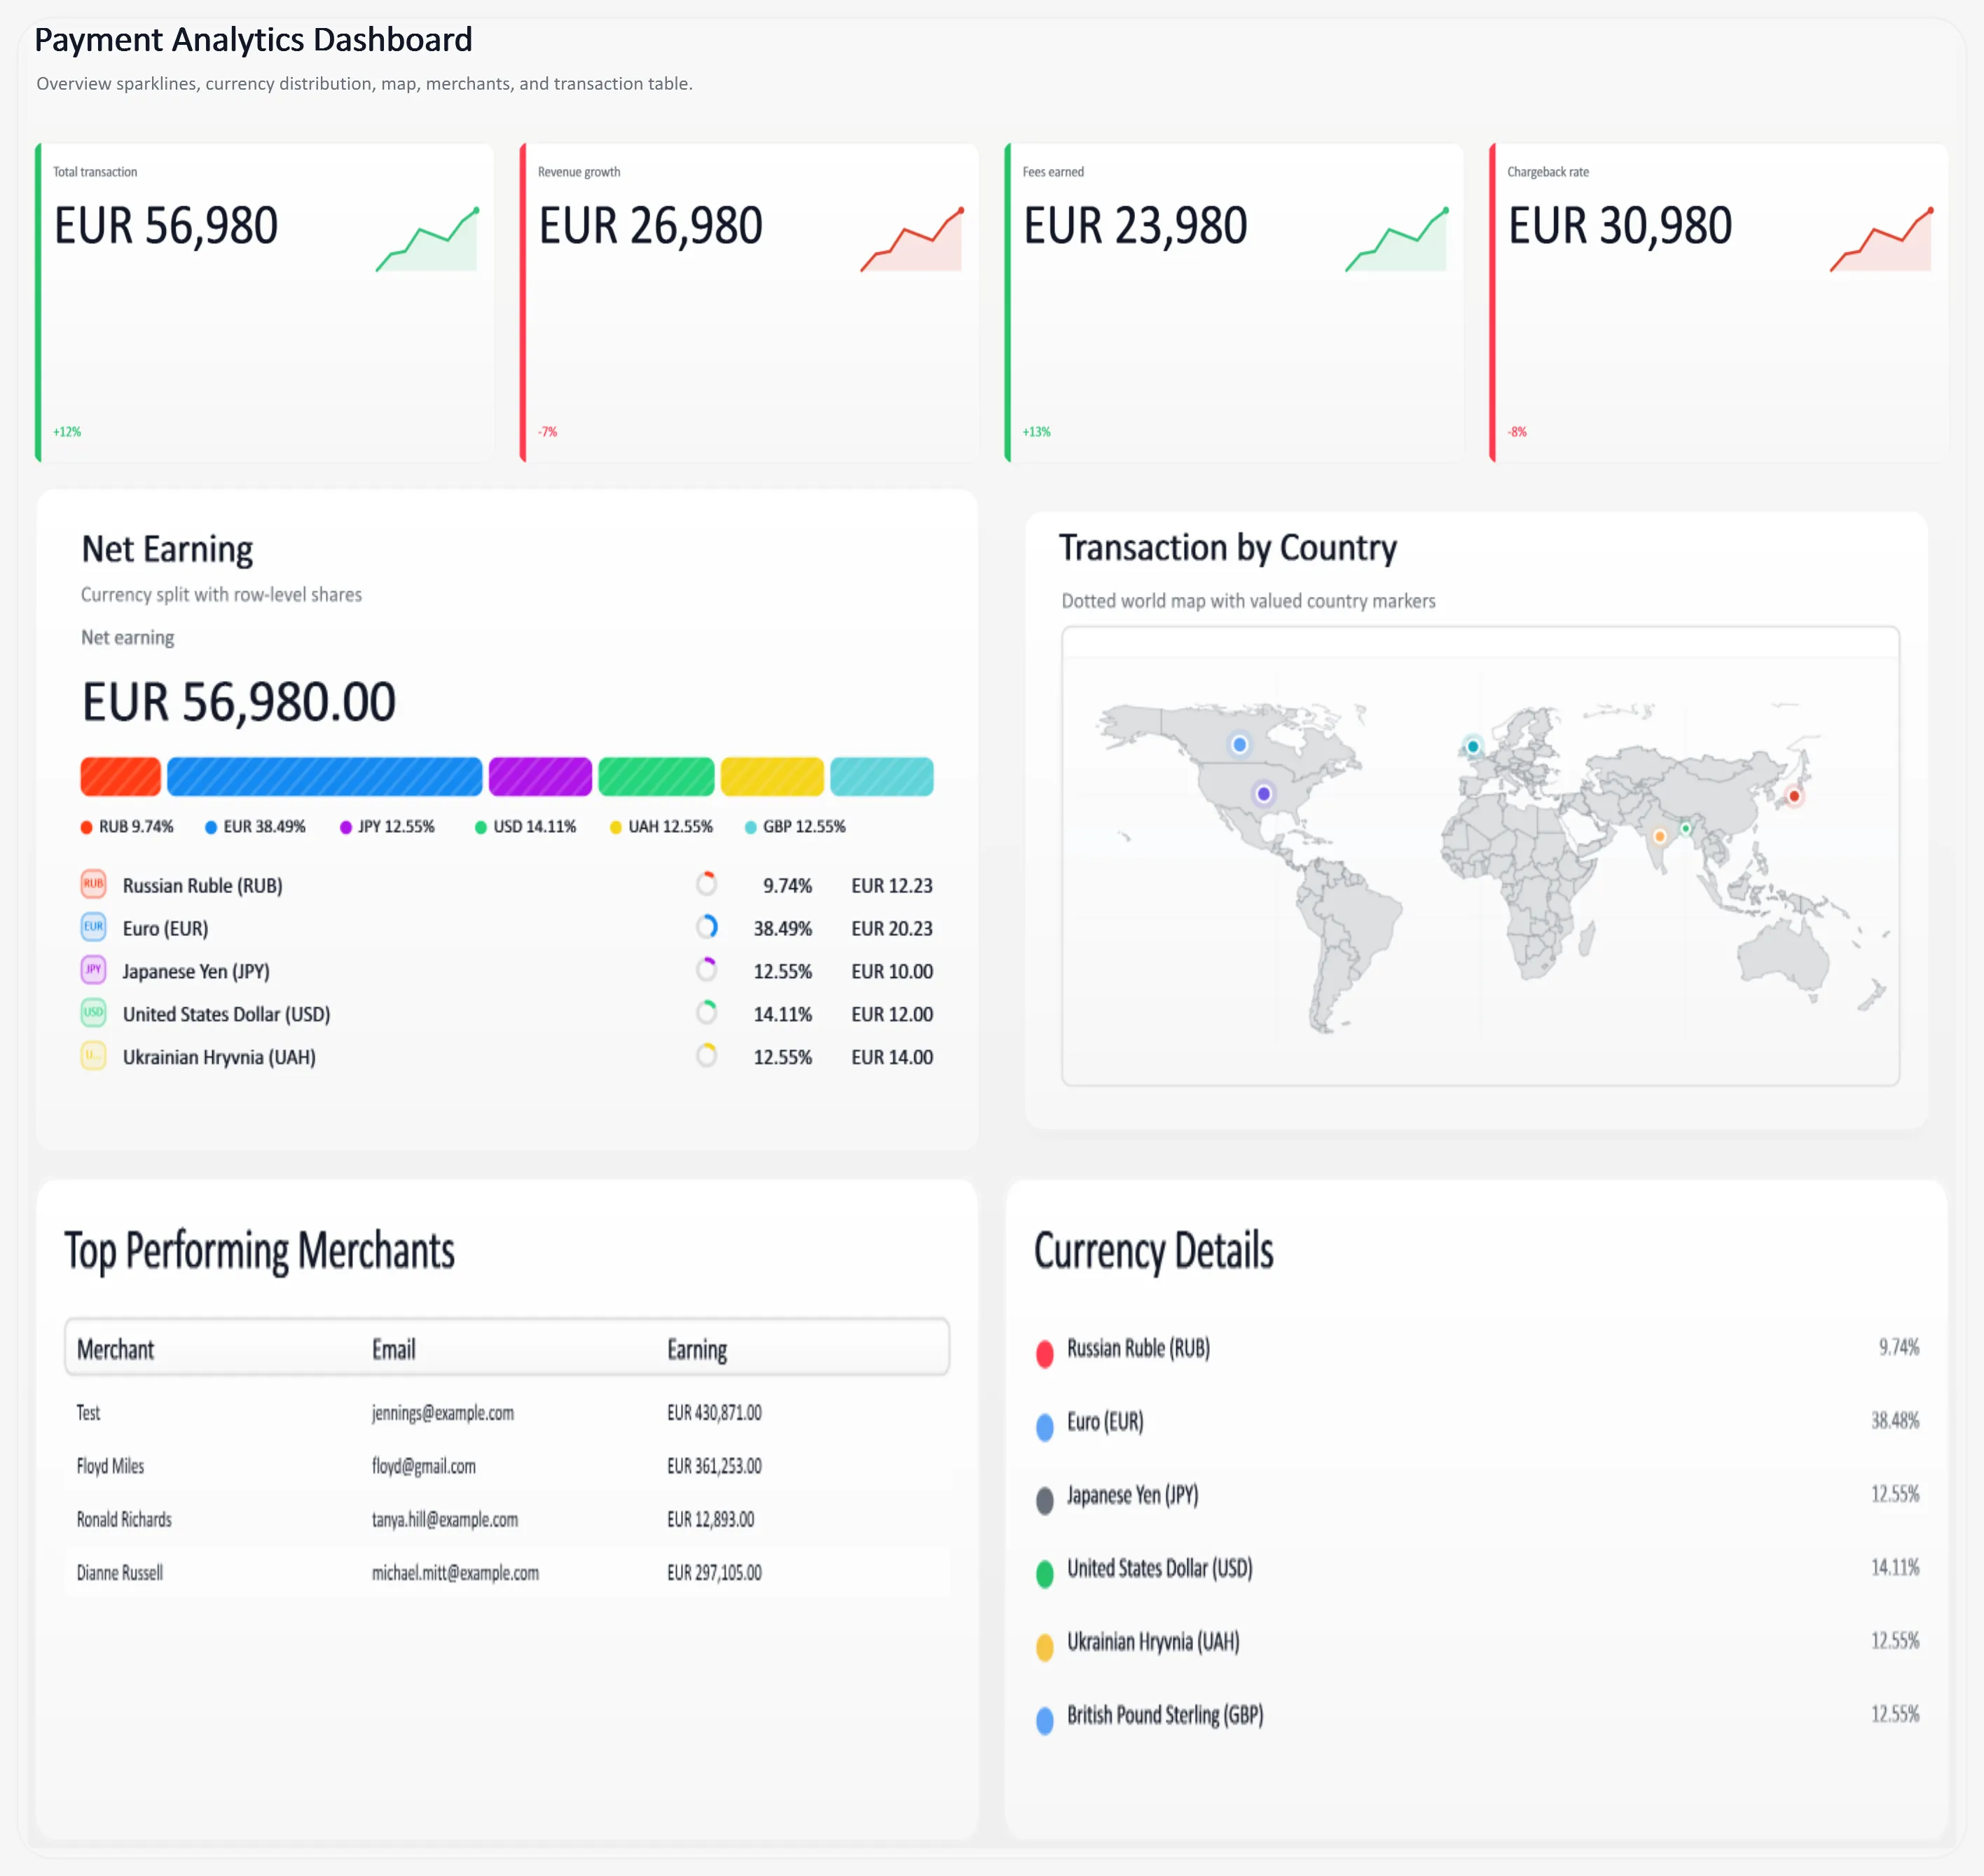
Task: Click the JPY currency badge icon
Action: point(93,970)
